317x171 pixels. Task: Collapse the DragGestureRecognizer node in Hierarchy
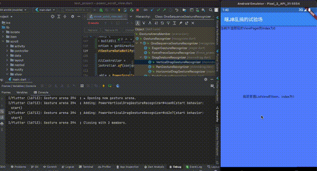pyautogui.click(x=141, y=57)
